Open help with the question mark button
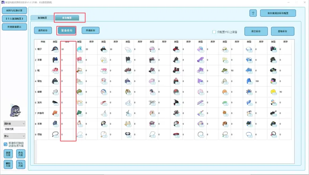The width and height of the screenshot is (309, 175). (253, 13)
